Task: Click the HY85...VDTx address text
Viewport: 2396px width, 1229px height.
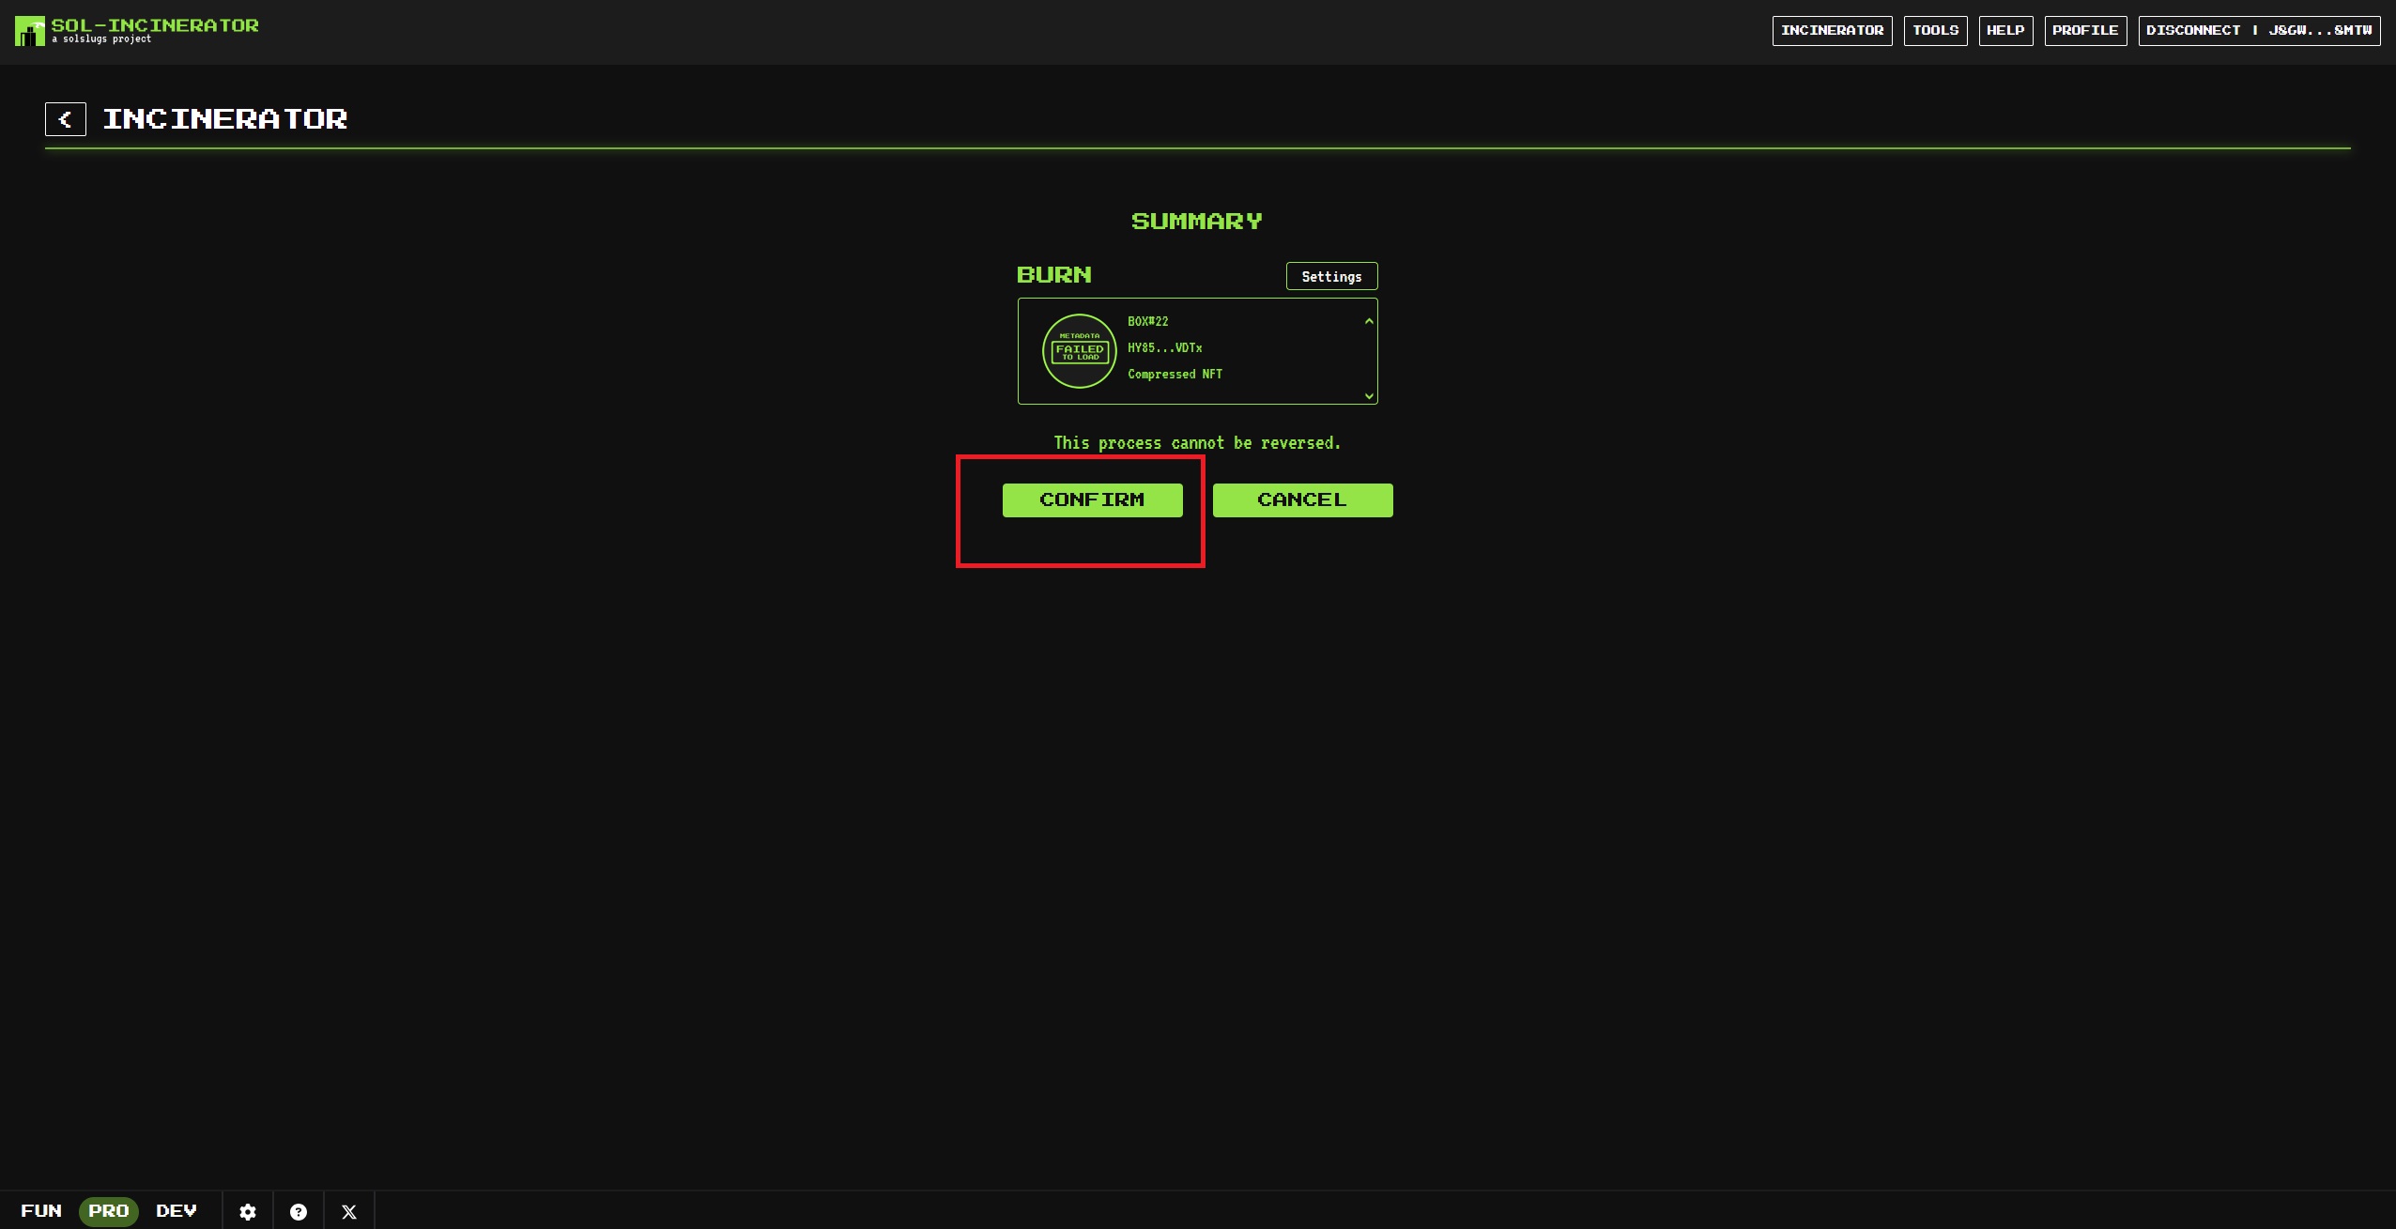Action: [x=1164, y=348]
